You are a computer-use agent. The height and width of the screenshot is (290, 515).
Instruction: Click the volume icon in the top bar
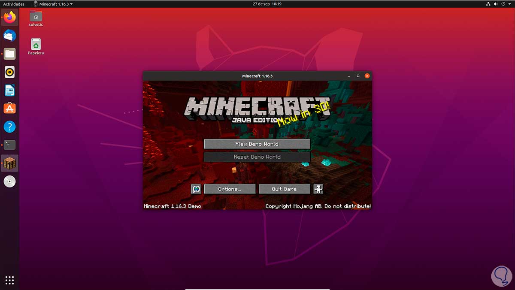coord(496,3)
